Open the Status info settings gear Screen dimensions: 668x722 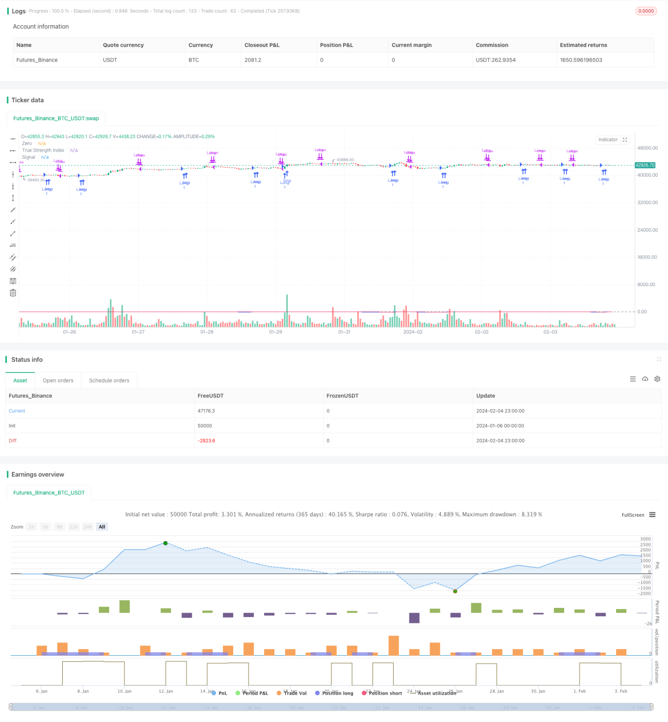click(x=657, y=379)
